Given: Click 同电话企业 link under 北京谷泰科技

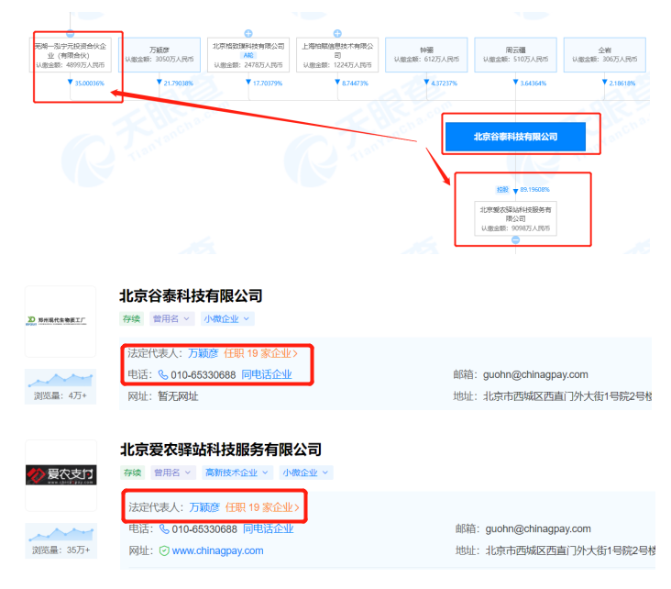Looking at the screenshot, I should [x=267, y=375].
